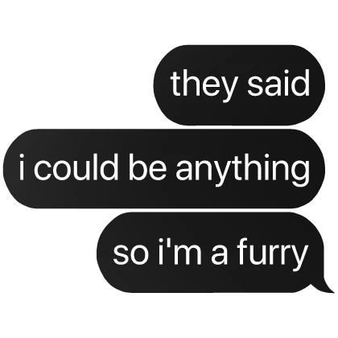Click the word "so" in the last bubble

tap(130, 253)
